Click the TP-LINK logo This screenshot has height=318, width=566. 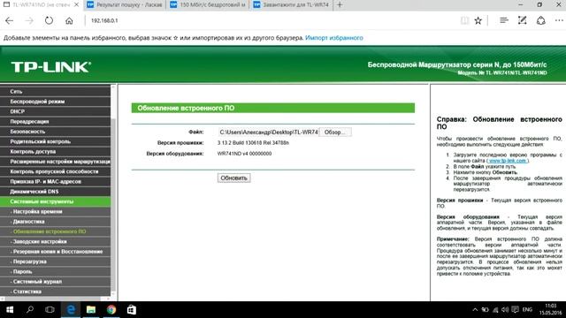[x=51, y=67]
